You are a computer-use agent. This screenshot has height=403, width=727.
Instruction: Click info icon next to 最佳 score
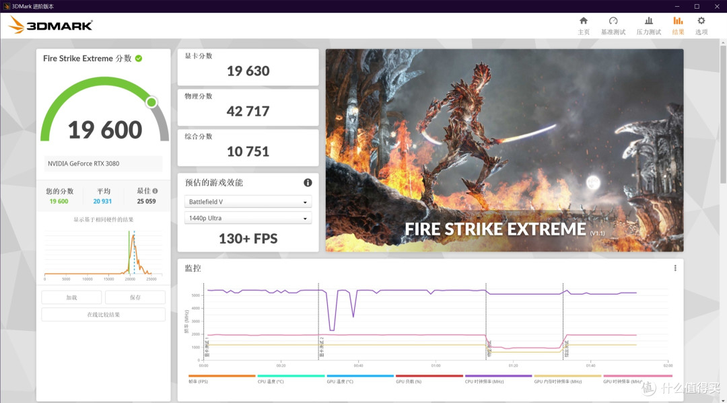pos(155,191)
